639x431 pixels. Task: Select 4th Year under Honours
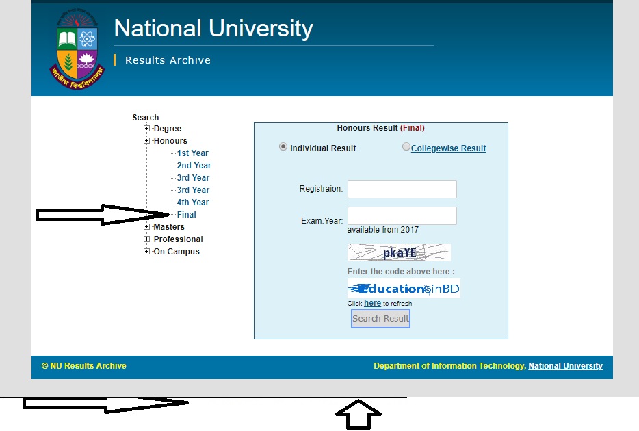click(x=192, y=202)
